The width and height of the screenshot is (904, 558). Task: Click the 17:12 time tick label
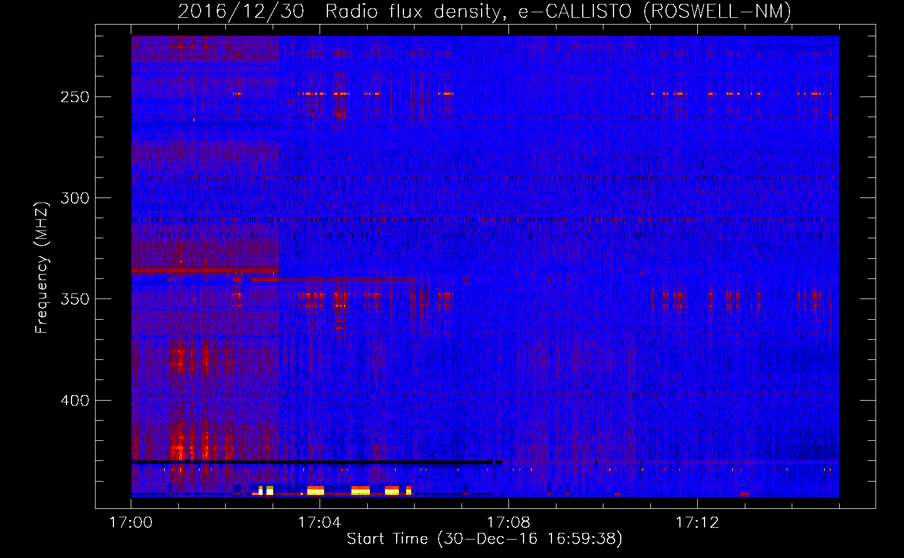tap(697, 523)
